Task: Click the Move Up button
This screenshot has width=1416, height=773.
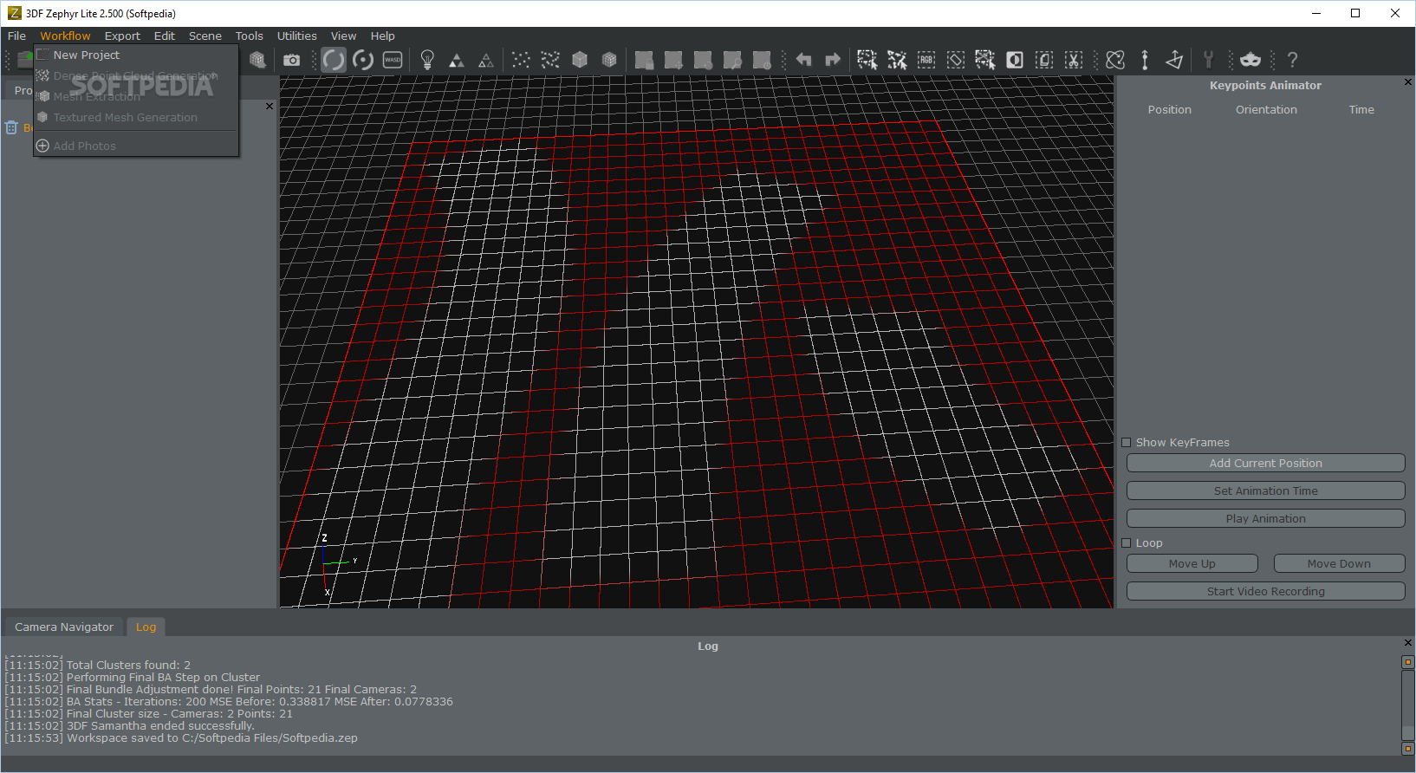Action: (x=1192, y=564)
